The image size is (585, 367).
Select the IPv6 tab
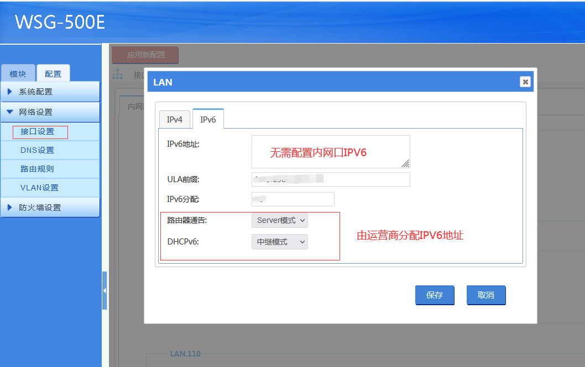click(x=208, y=119)
